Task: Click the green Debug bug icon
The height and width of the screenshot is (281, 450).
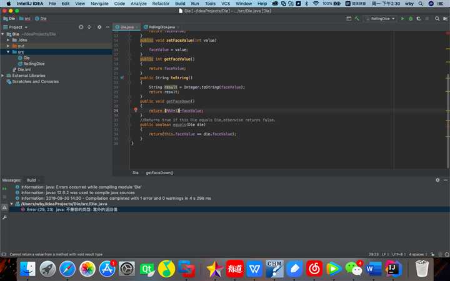Action: [411, 19]
